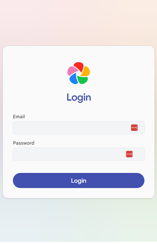Click blank card space between Password field and Login button
Screen dimensions: 157x244
coord(79,167)
